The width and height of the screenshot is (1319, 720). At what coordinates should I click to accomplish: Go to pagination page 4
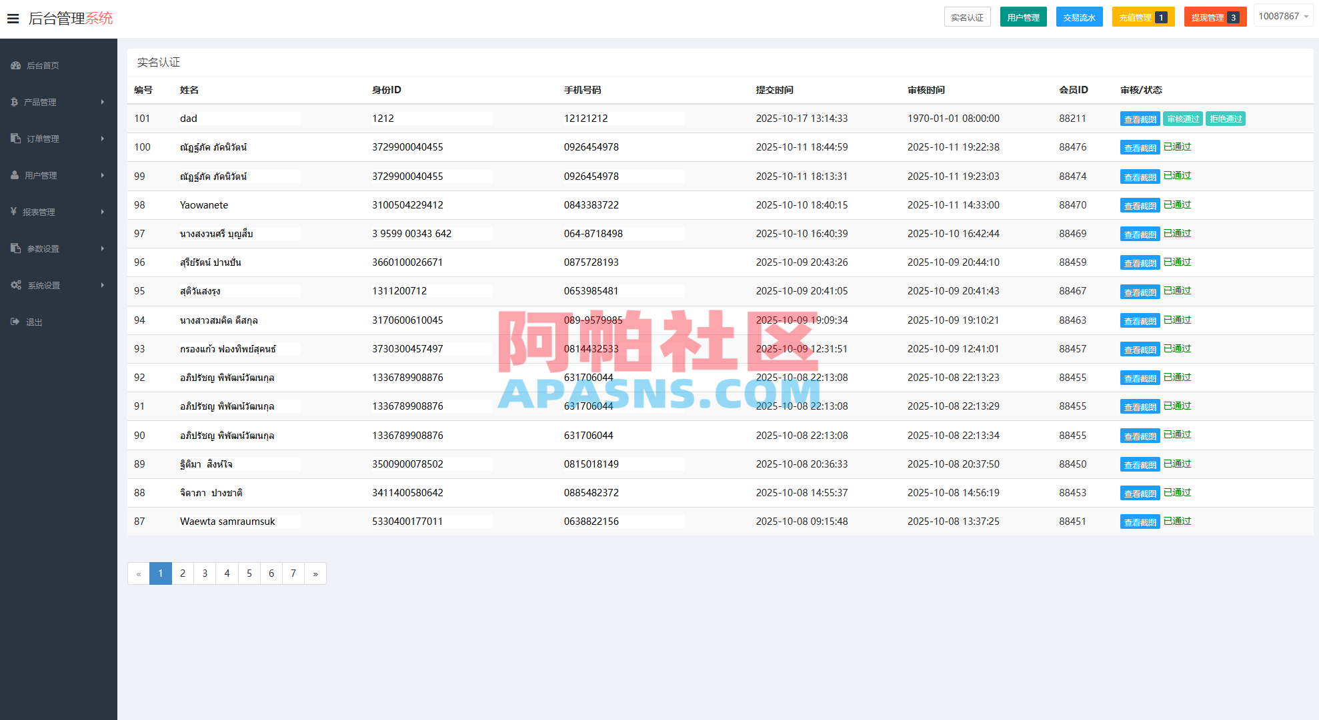point(227,573)
